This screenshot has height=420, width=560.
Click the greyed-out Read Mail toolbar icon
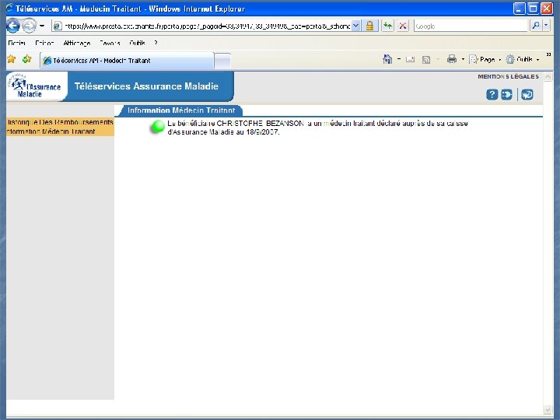point(411,60)
